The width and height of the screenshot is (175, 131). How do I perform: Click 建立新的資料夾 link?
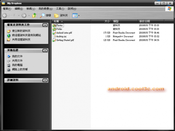pyautogui.click(x=21, y=31)
